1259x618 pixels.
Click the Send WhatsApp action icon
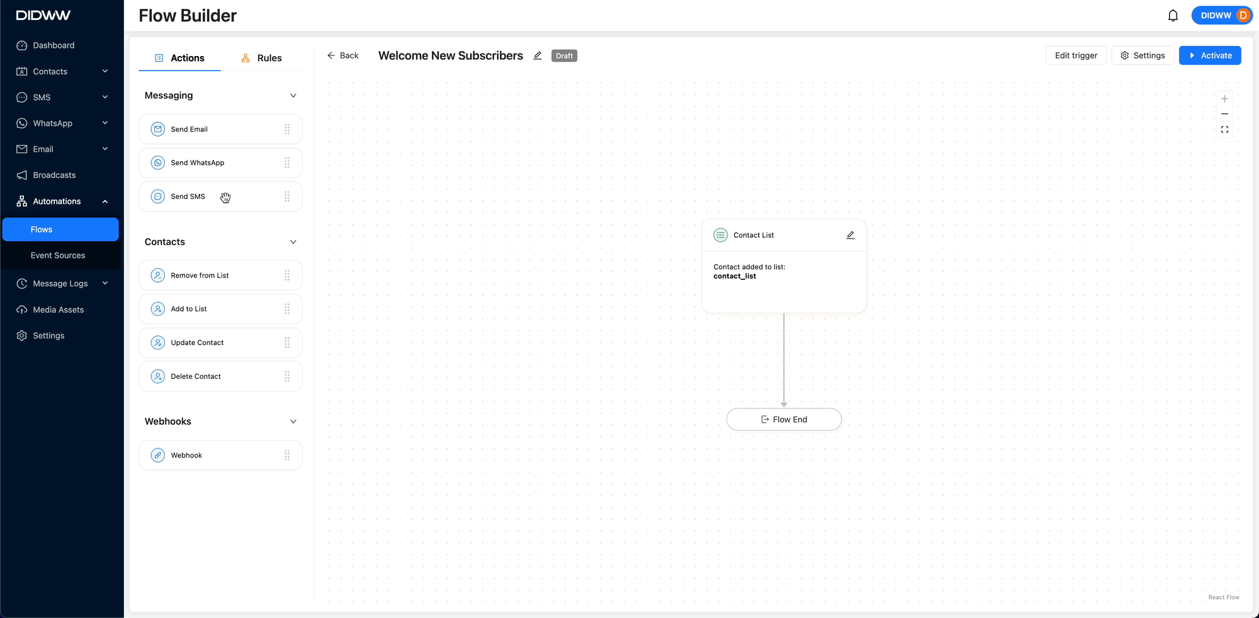click(x=158, y=163)
